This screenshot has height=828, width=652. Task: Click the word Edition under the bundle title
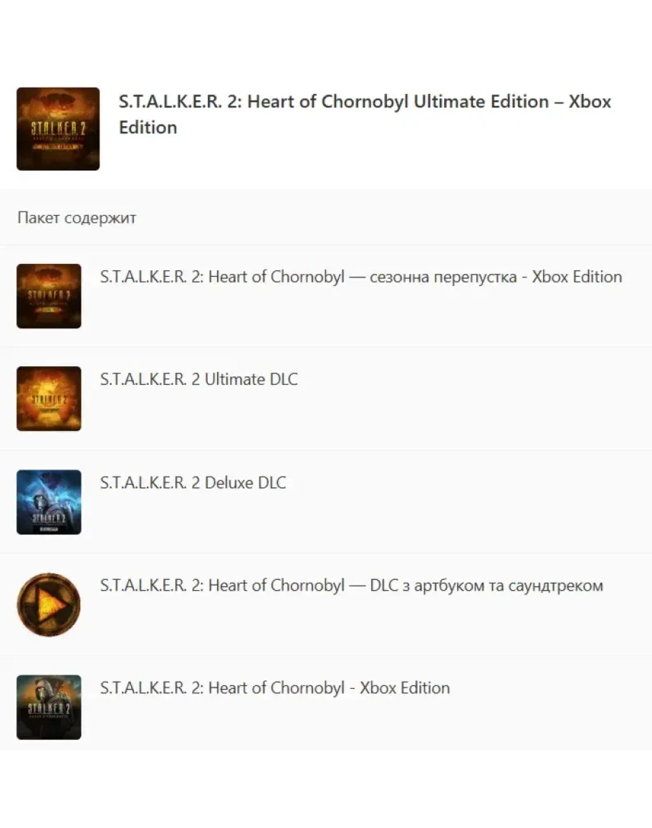[148, 128]
